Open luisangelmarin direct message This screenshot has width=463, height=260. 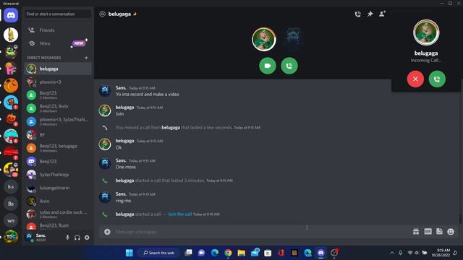point(58,188)
